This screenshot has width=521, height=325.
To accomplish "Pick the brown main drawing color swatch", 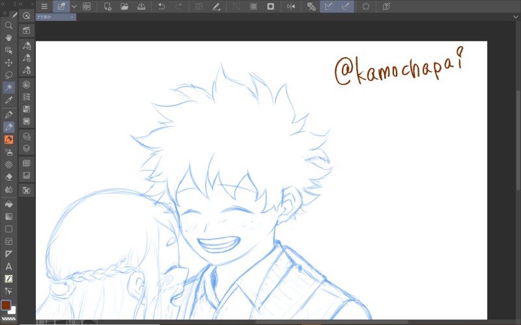I will point(6,305).
